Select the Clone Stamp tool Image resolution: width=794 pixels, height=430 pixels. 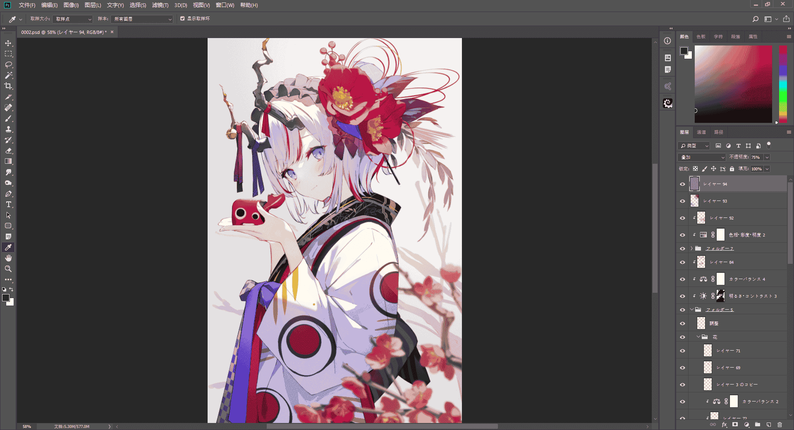(x=8, y=129)
